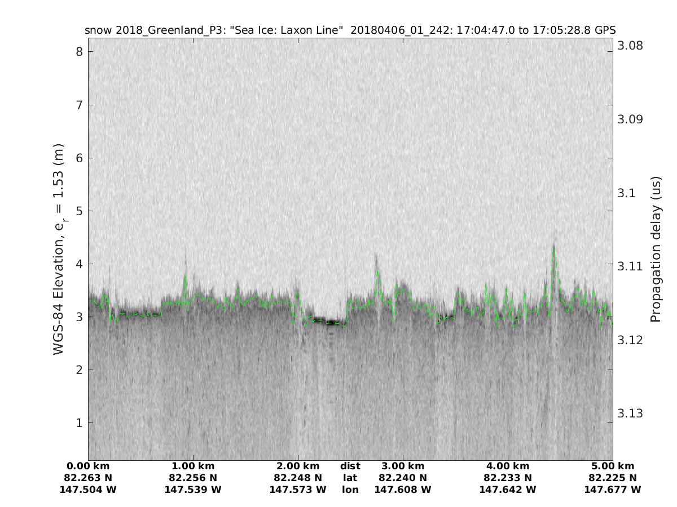Screen dimensions: 677x507
Task: Click the 8 tick on elevation axis
Action: click(x=80, y=52)
